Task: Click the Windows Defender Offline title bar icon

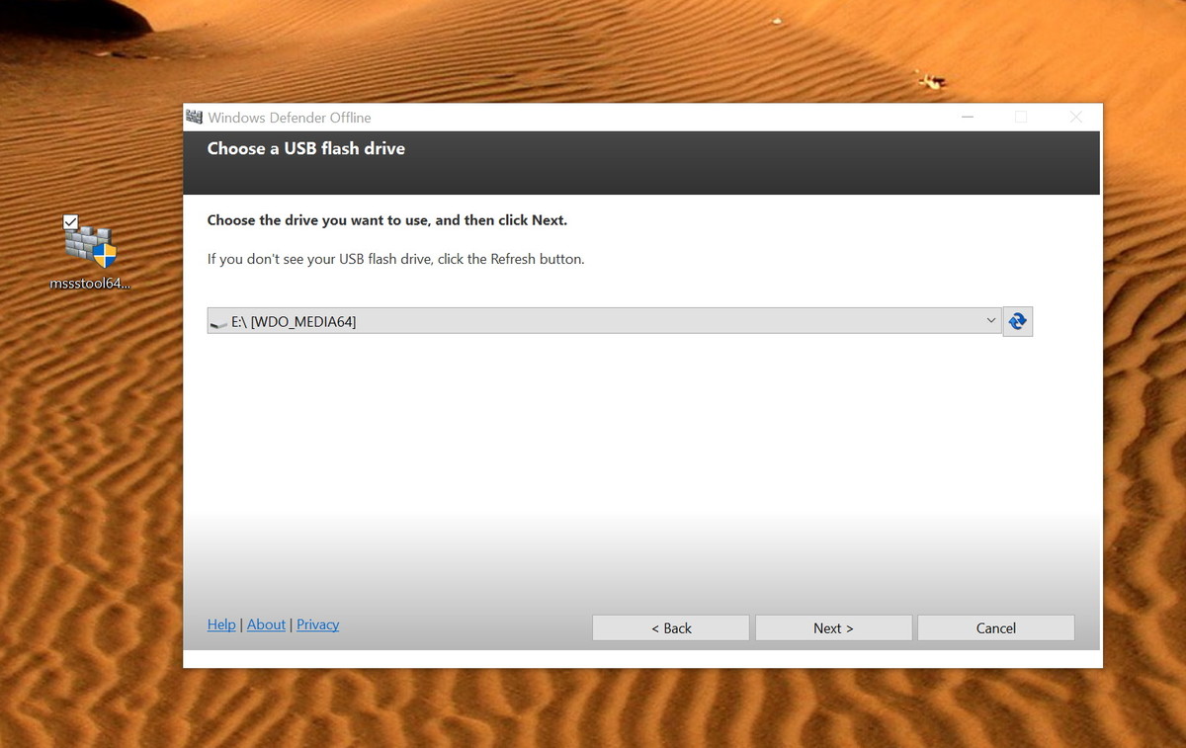Action: 195,117
